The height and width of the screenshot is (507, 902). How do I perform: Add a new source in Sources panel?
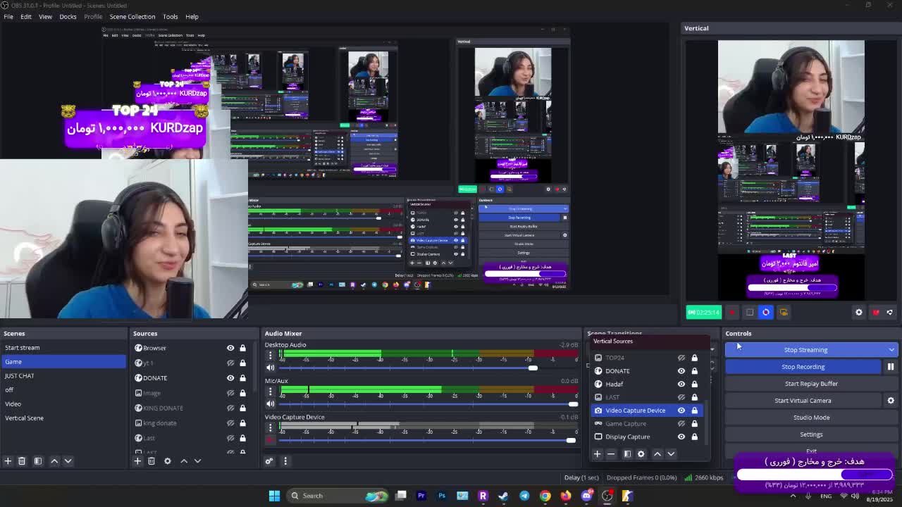(137, 461)
